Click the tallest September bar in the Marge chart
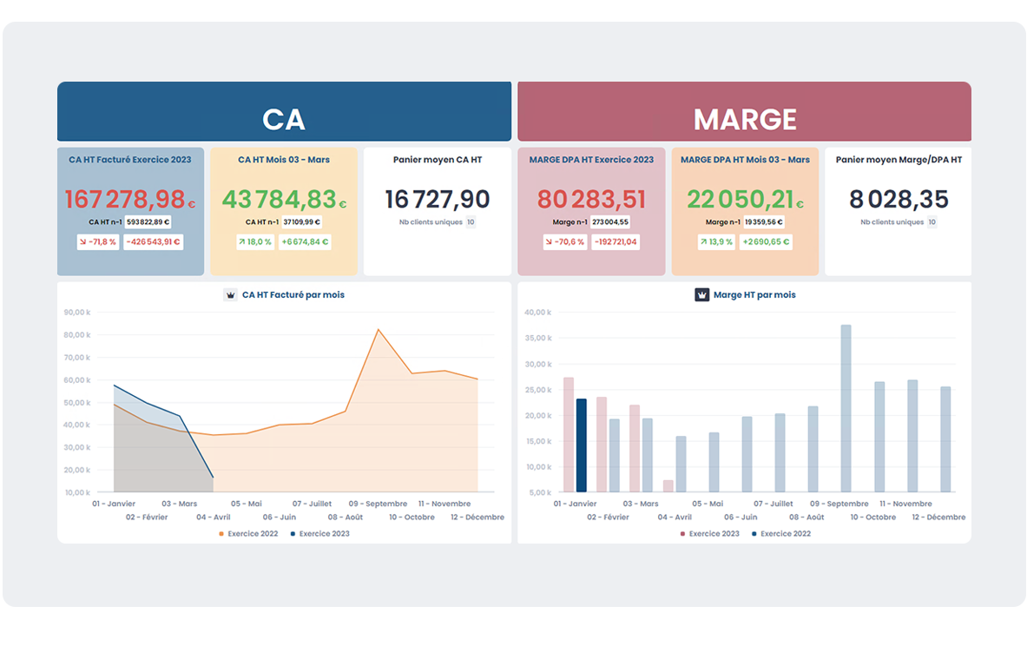 [846, 408]
